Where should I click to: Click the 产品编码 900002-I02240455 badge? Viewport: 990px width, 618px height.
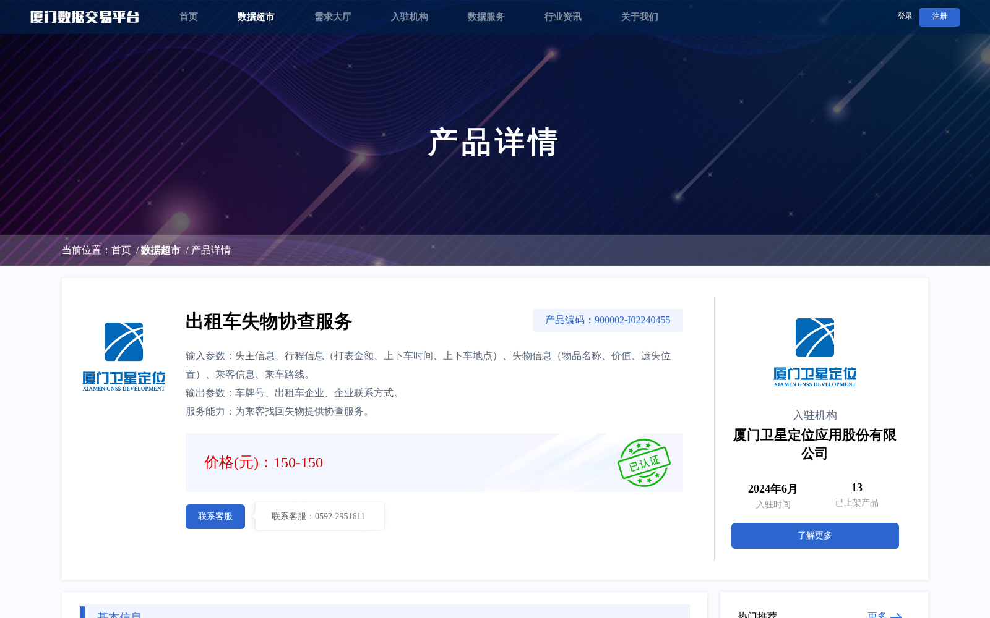tap(608, 320)
